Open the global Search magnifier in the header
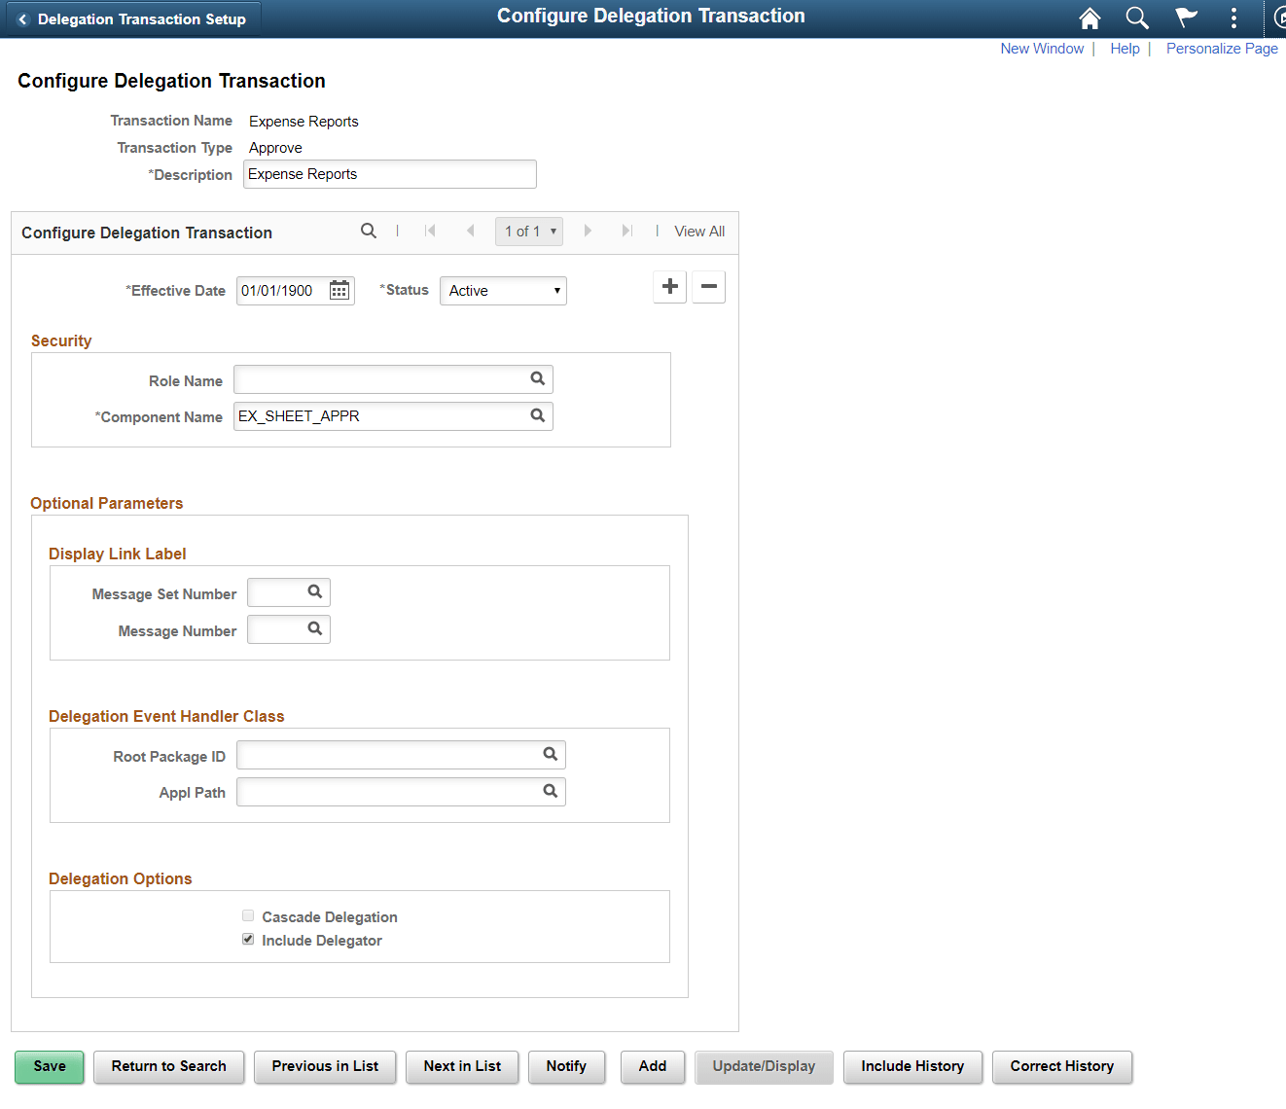This screenshot has height=1109, width=1286. click(x=1136, y=18)
